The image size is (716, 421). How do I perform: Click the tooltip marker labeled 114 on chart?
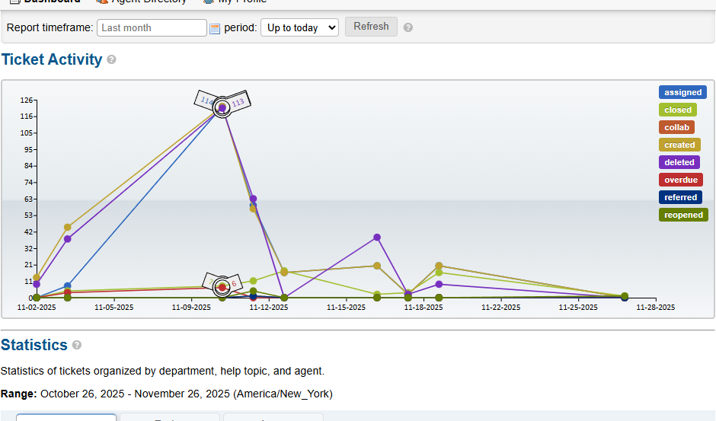click(206, 100)
